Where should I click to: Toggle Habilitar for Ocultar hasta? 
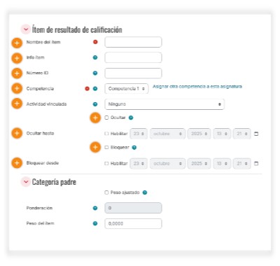(106, 134)
